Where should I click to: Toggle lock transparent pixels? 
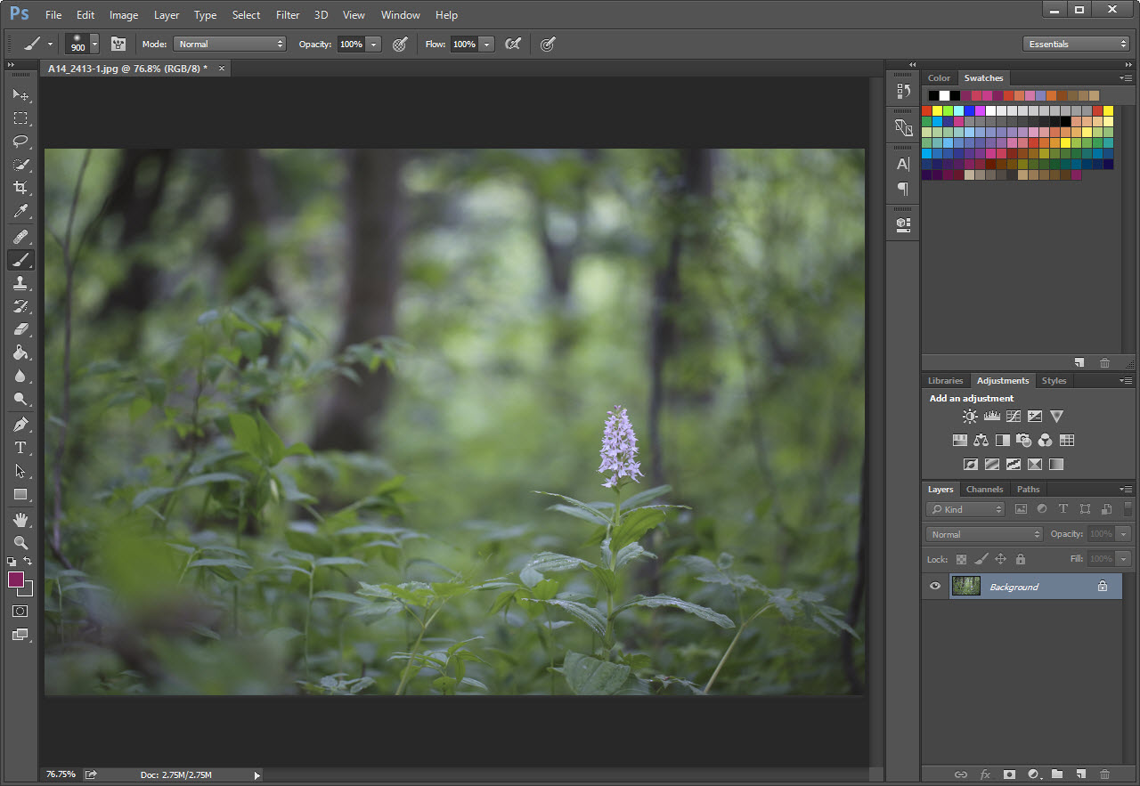(x=961, y=559)
